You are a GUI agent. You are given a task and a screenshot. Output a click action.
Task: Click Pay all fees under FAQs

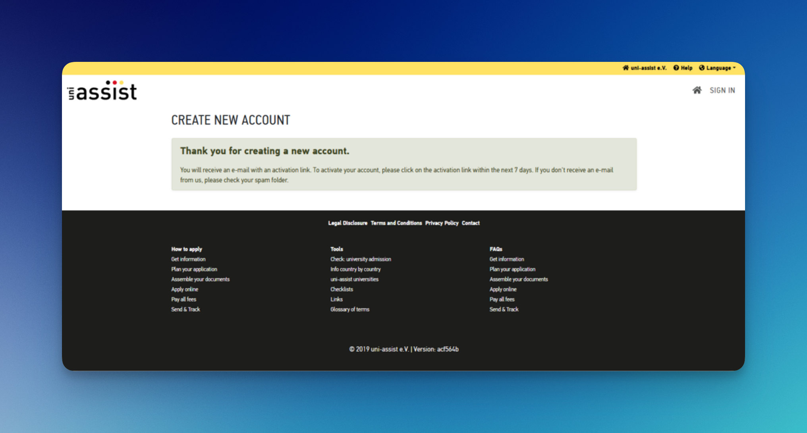tap(502, 299)
